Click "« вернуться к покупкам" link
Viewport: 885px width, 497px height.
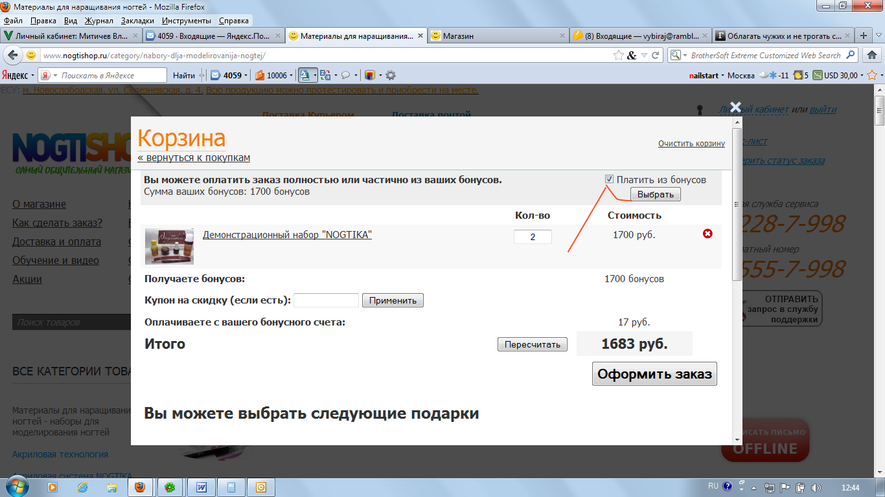point(194,158)
